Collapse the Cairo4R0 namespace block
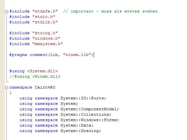The image size is (187, 140). point(7,88)
